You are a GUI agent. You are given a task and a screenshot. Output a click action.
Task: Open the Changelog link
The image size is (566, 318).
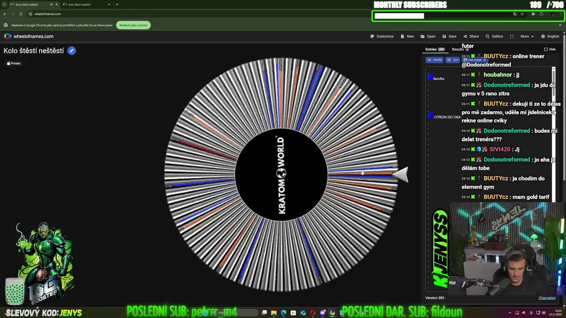[x=547, y=298]
